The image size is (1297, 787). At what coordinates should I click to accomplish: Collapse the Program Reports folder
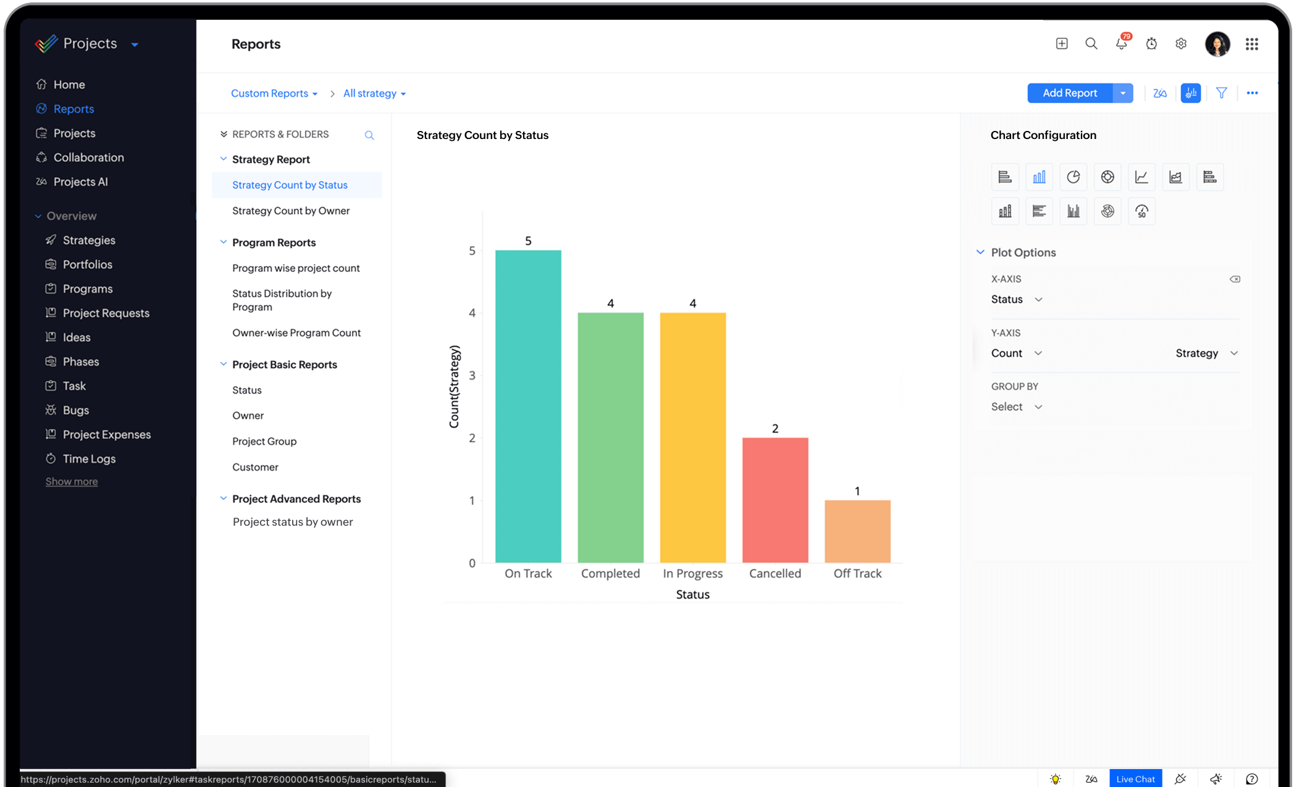pos(223,242)
